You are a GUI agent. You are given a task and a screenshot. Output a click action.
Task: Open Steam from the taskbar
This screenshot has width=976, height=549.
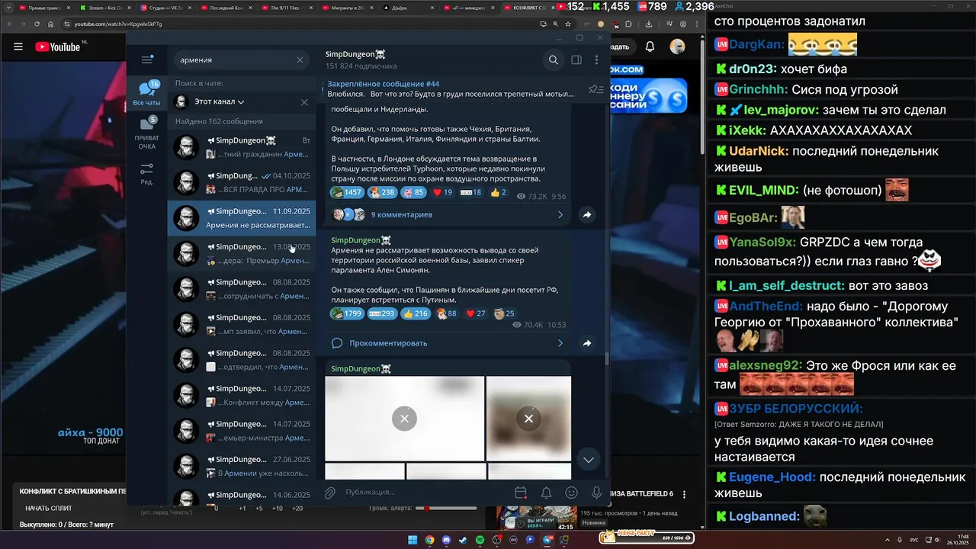[x=463, y=540]
